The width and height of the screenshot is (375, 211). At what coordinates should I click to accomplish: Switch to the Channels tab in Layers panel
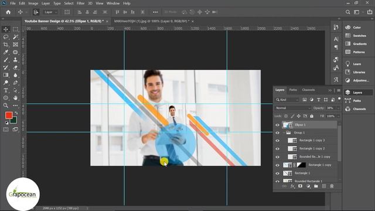[308, 90]
